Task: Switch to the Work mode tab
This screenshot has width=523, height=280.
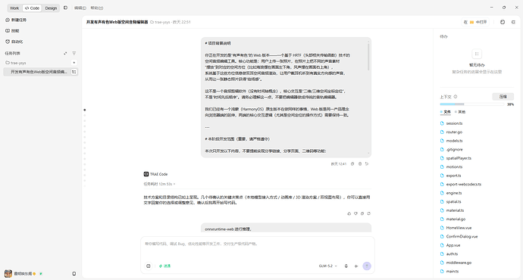Action: pyautogui.click(x=14, y=8)
